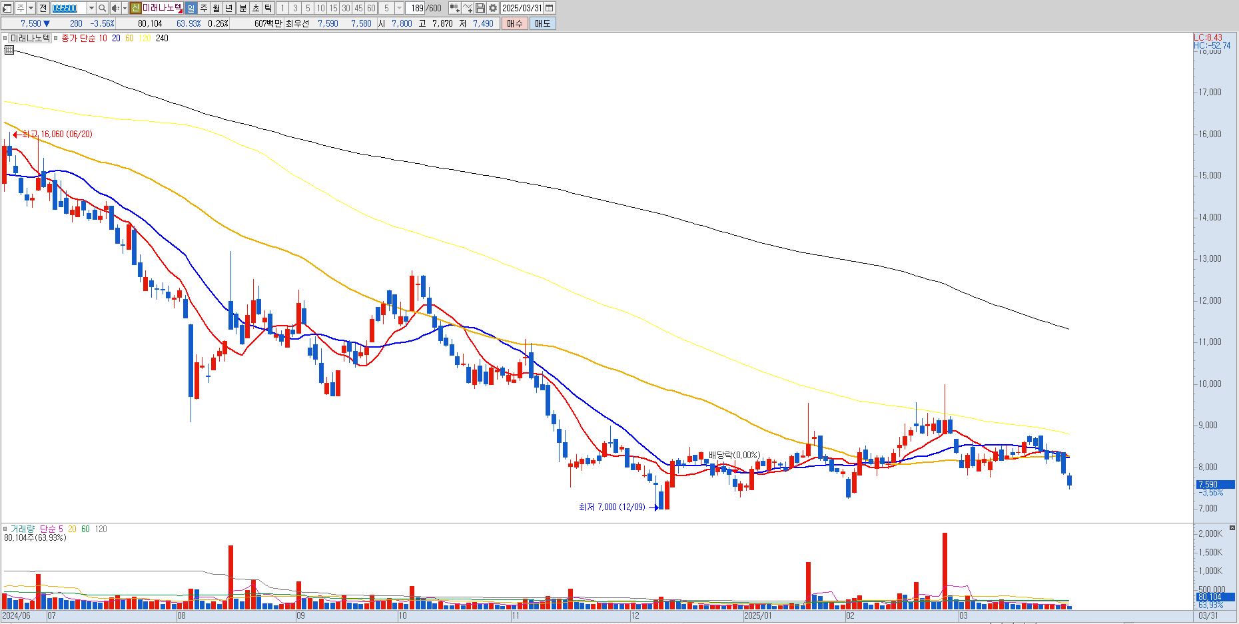1239x624 pixels.
Task: Select daily 일 period
Action: click(191, 8)
